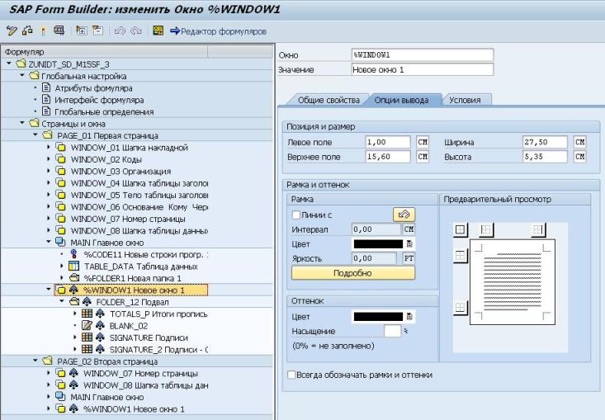Click the grayed undo arrow in toolbar
This screenshot has height=420, width=605.
click(x=120, y=31)
